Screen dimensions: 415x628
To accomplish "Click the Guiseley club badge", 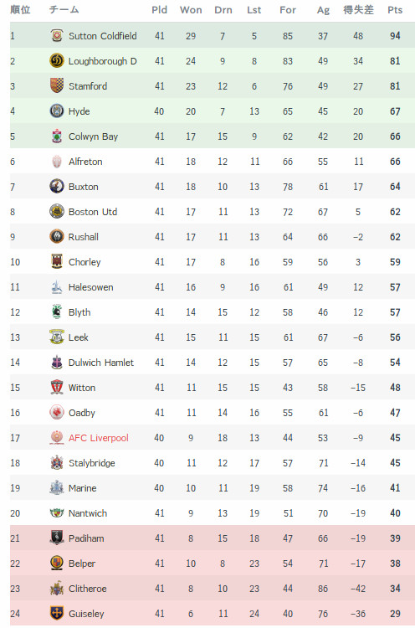I will tap(57, 613).
